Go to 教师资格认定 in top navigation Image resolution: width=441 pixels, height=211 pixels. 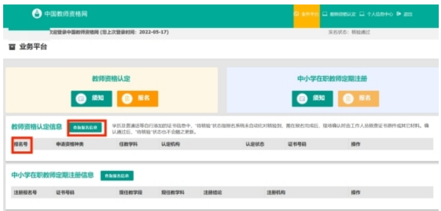tap(343, 14)
